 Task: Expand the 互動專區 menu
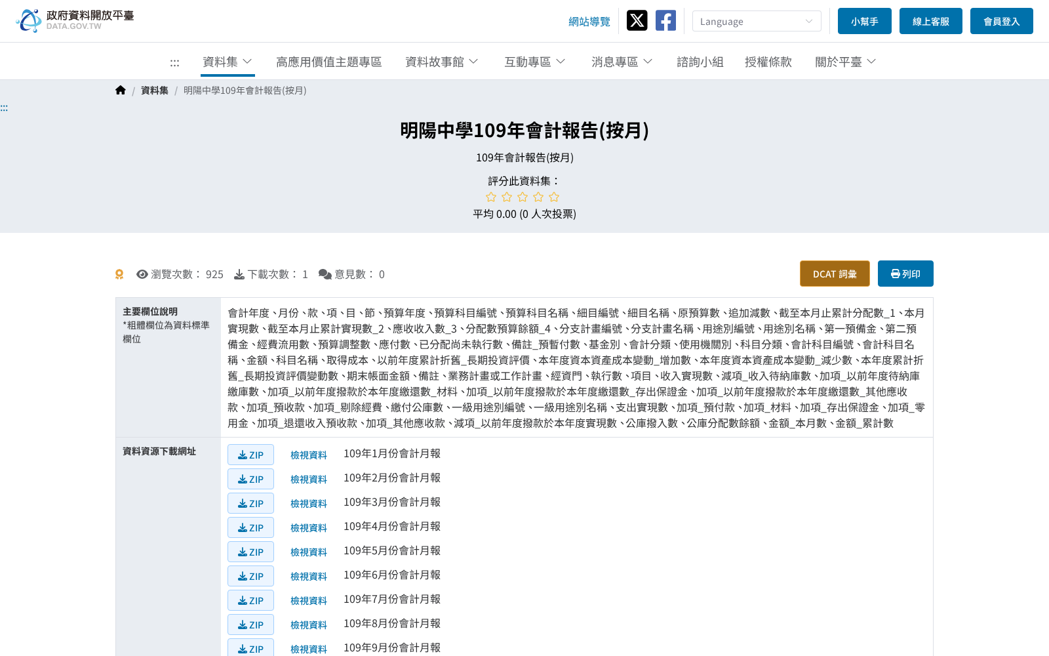click(x=535, y=62)
